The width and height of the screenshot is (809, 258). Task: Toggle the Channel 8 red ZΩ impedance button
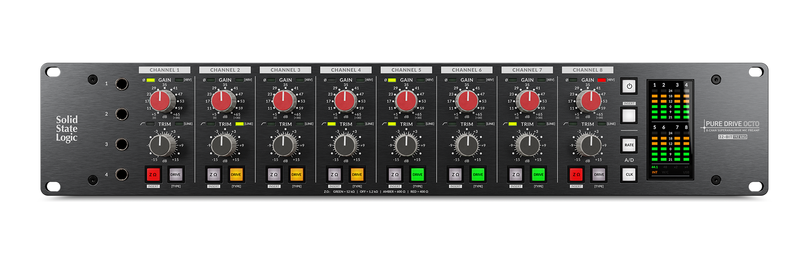click(576, 175)
